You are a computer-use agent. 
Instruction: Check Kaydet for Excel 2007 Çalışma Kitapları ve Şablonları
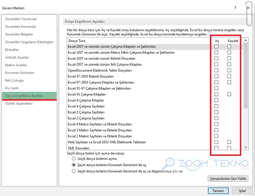(229, 46)
